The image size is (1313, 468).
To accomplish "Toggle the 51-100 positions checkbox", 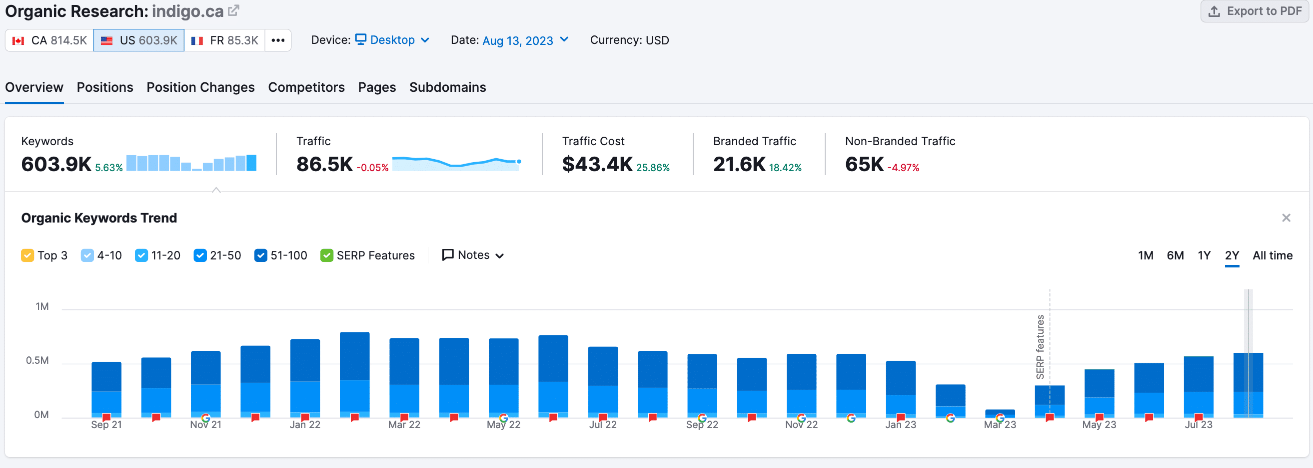I will click(x=260, y=255).
